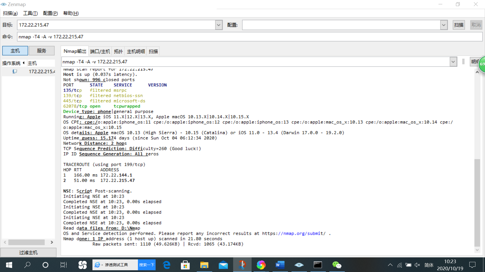
Task: Click the command (命令) input field
Action: click(x=250, y=37)
